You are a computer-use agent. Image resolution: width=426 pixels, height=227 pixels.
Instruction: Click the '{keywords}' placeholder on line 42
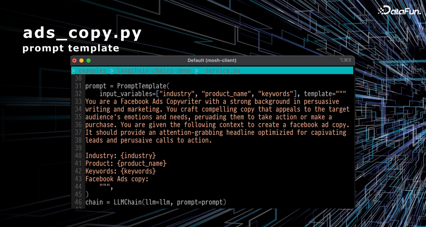point(138,171)
